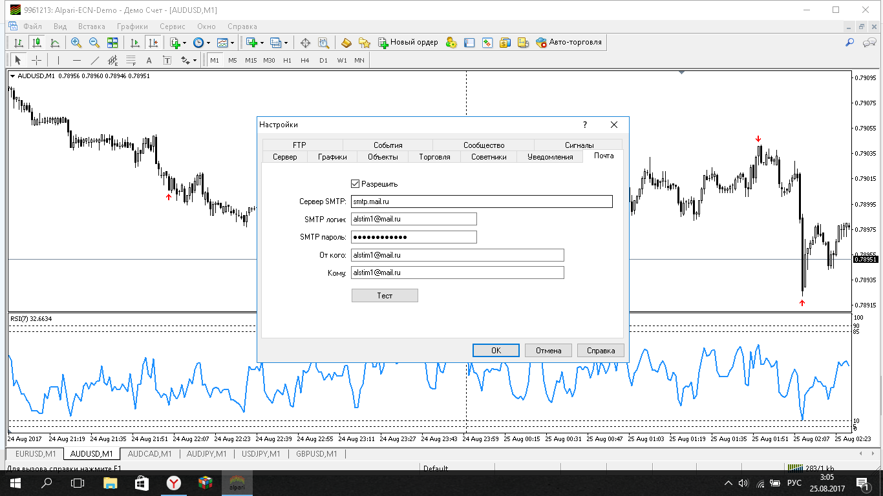Expand the AUDUSD,M1 chart header triangle
Image resolution: width=883 pixels, height=496 pixels.
point(12,76)
